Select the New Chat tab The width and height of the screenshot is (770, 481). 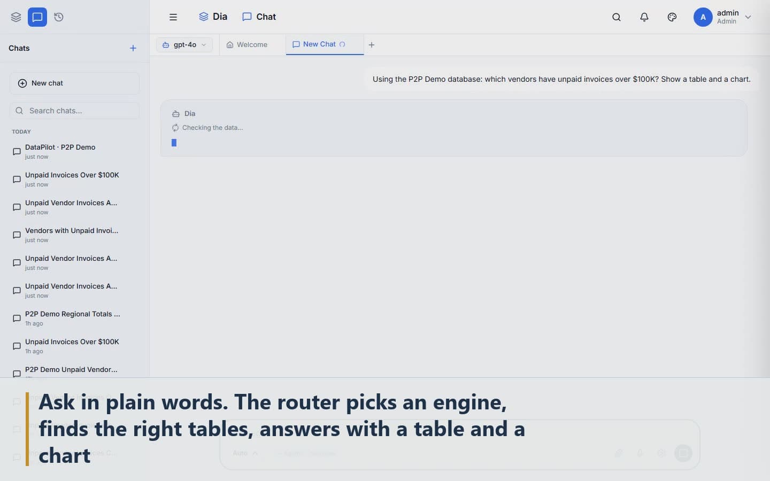point(325,44)
